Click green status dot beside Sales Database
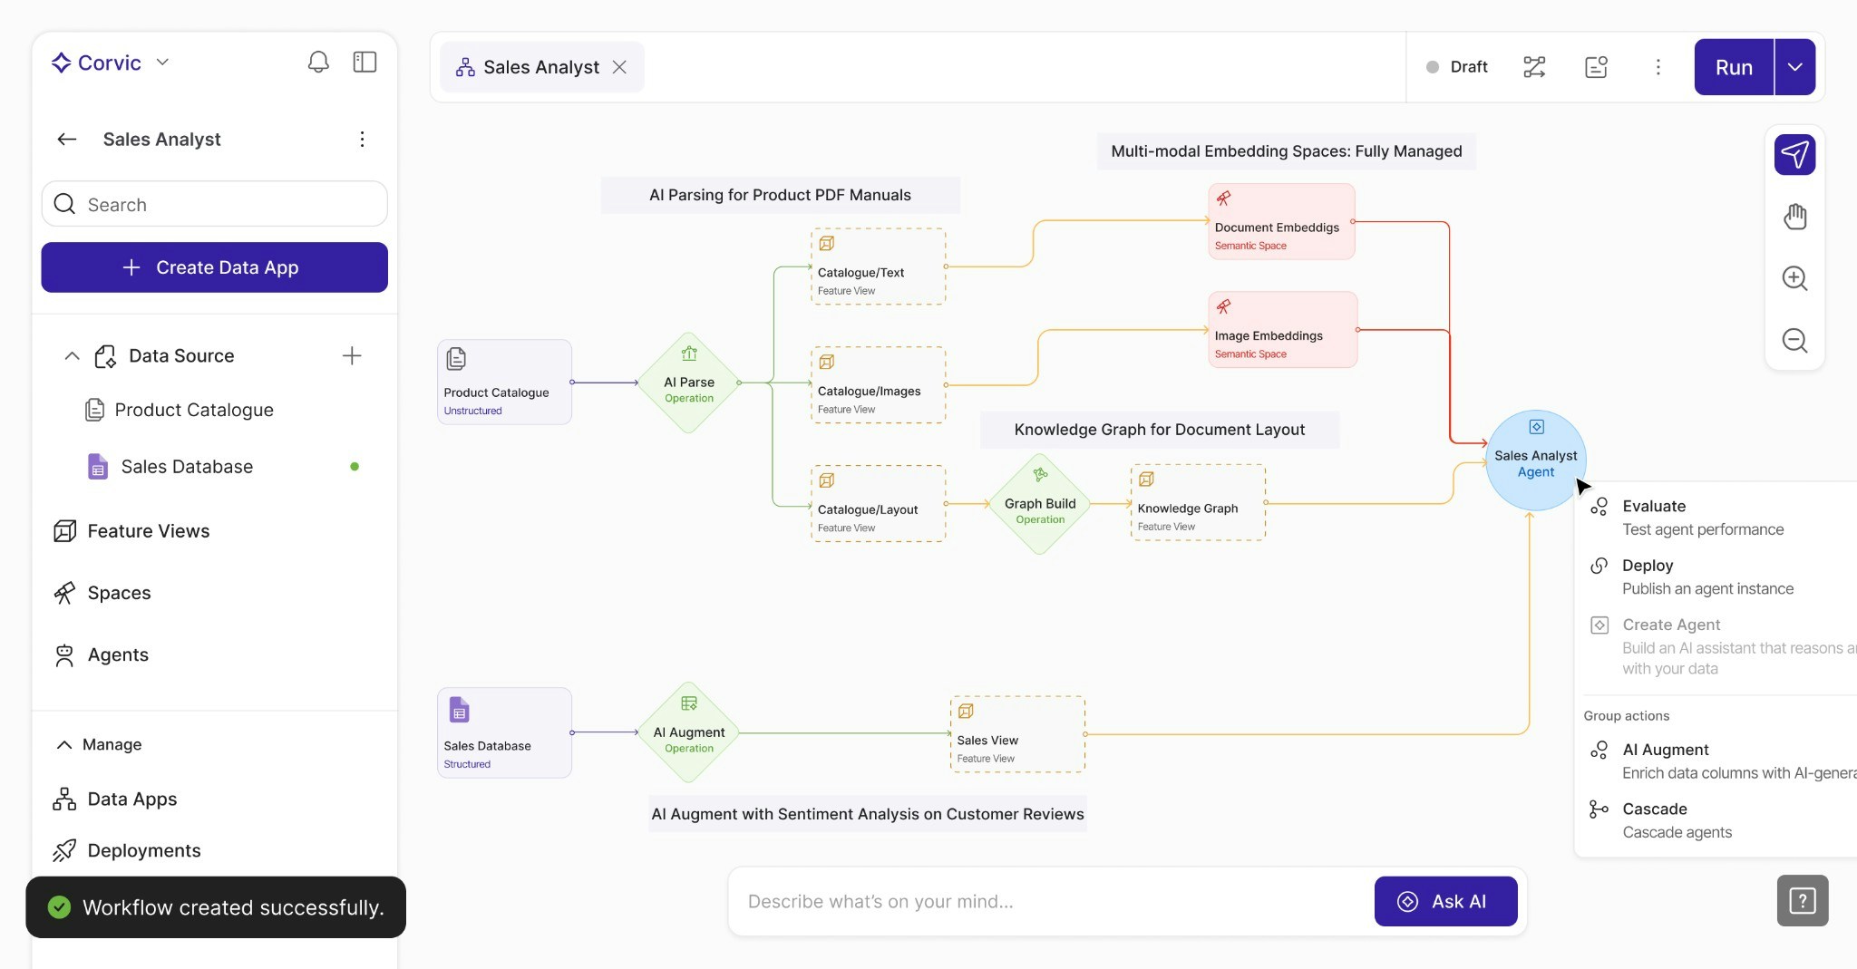 coord(355,466)
